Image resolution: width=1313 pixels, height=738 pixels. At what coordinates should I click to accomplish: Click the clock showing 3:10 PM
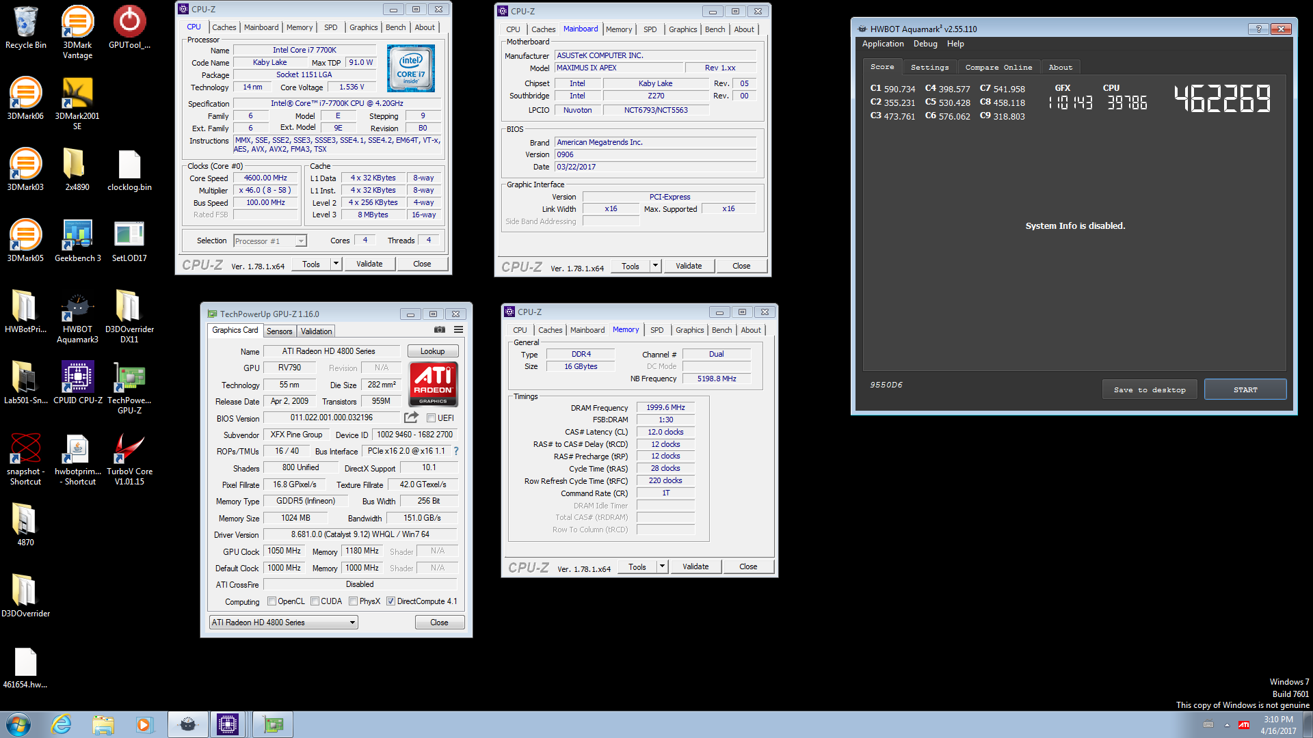point(1278,720)
